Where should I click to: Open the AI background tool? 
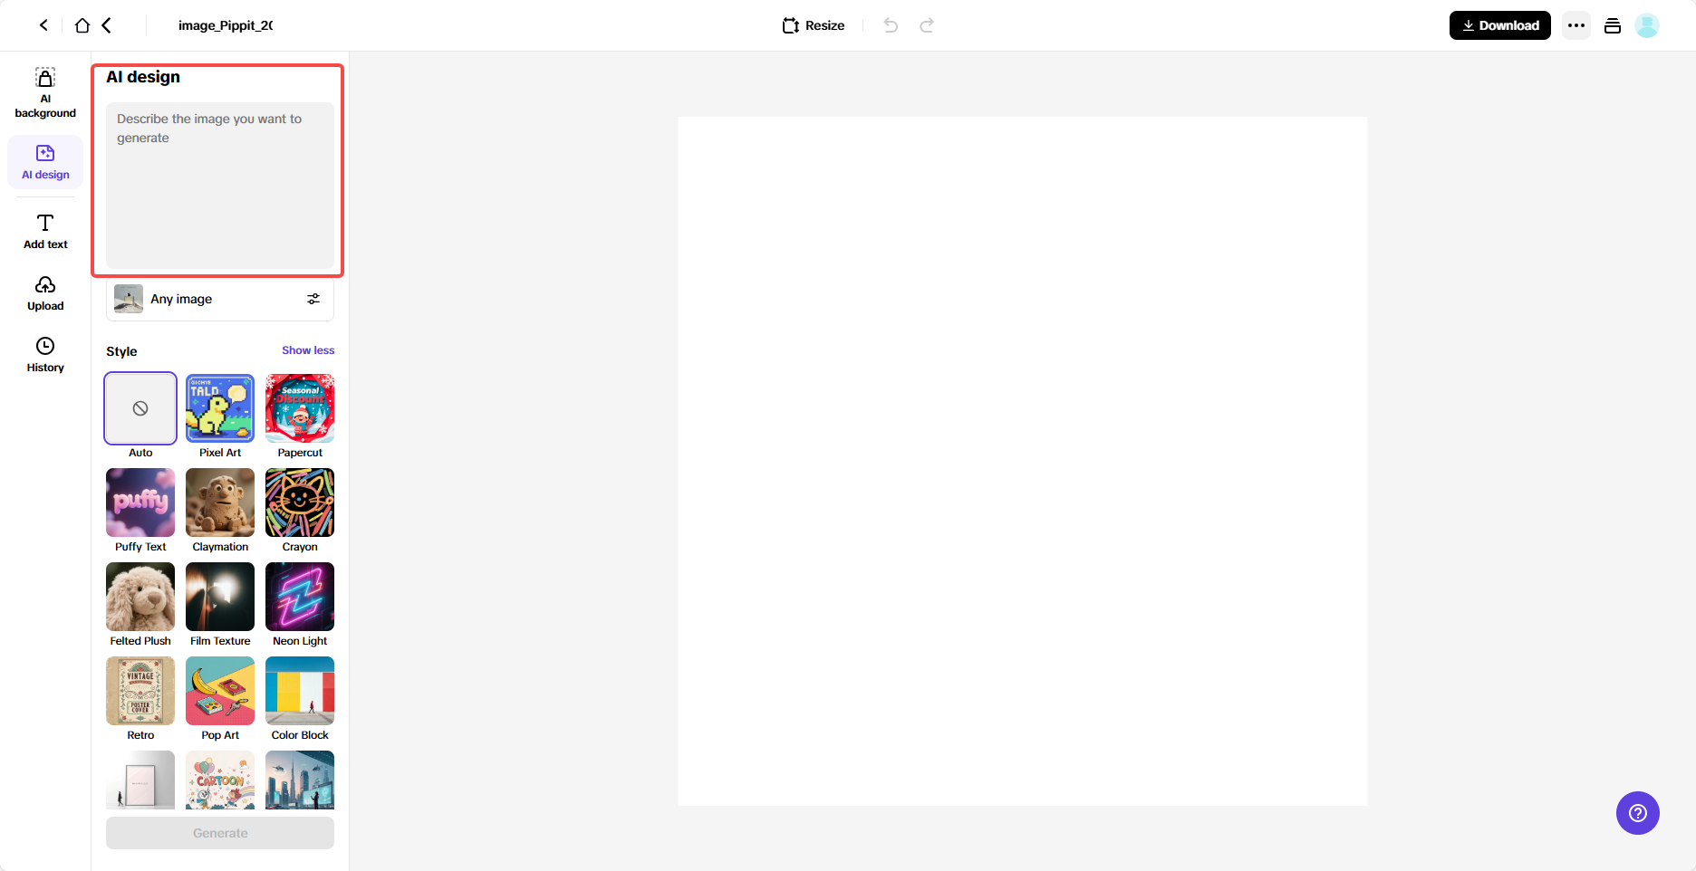tap(45, 92)
